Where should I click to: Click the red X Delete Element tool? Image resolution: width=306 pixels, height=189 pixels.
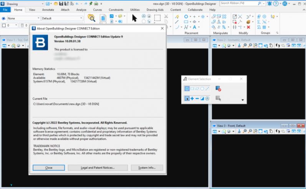pyautogui.click(x=248, y=27)
